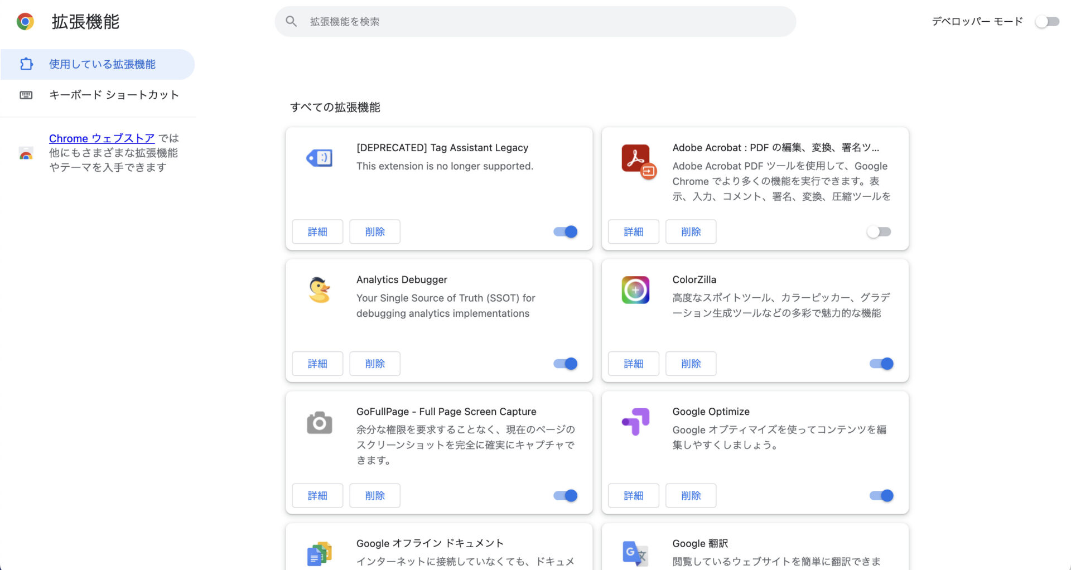Turn off the ColorZilla extension toggle
The image size is (1071, 570).
(881, 364)
